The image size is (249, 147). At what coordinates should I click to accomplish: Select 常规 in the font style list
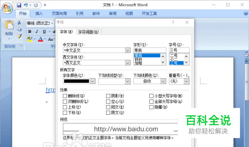147,56
